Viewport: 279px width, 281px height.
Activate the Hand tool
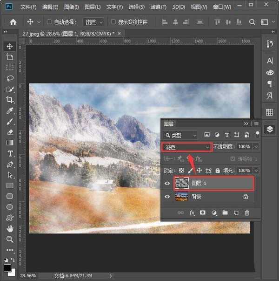coord(10,228)
